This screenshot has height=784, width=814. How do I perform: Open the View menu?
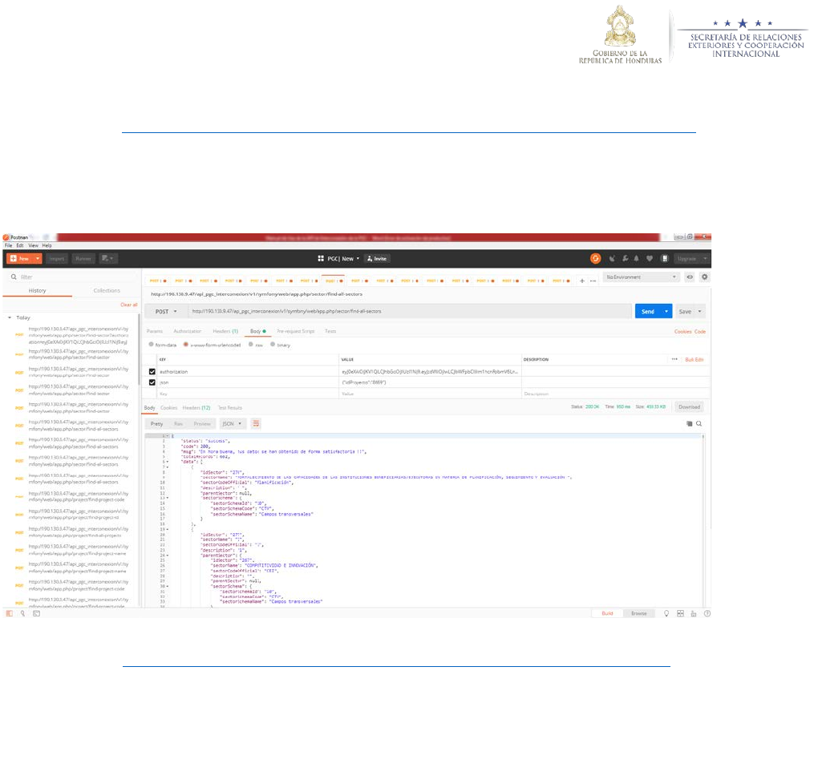click(33, 245)
